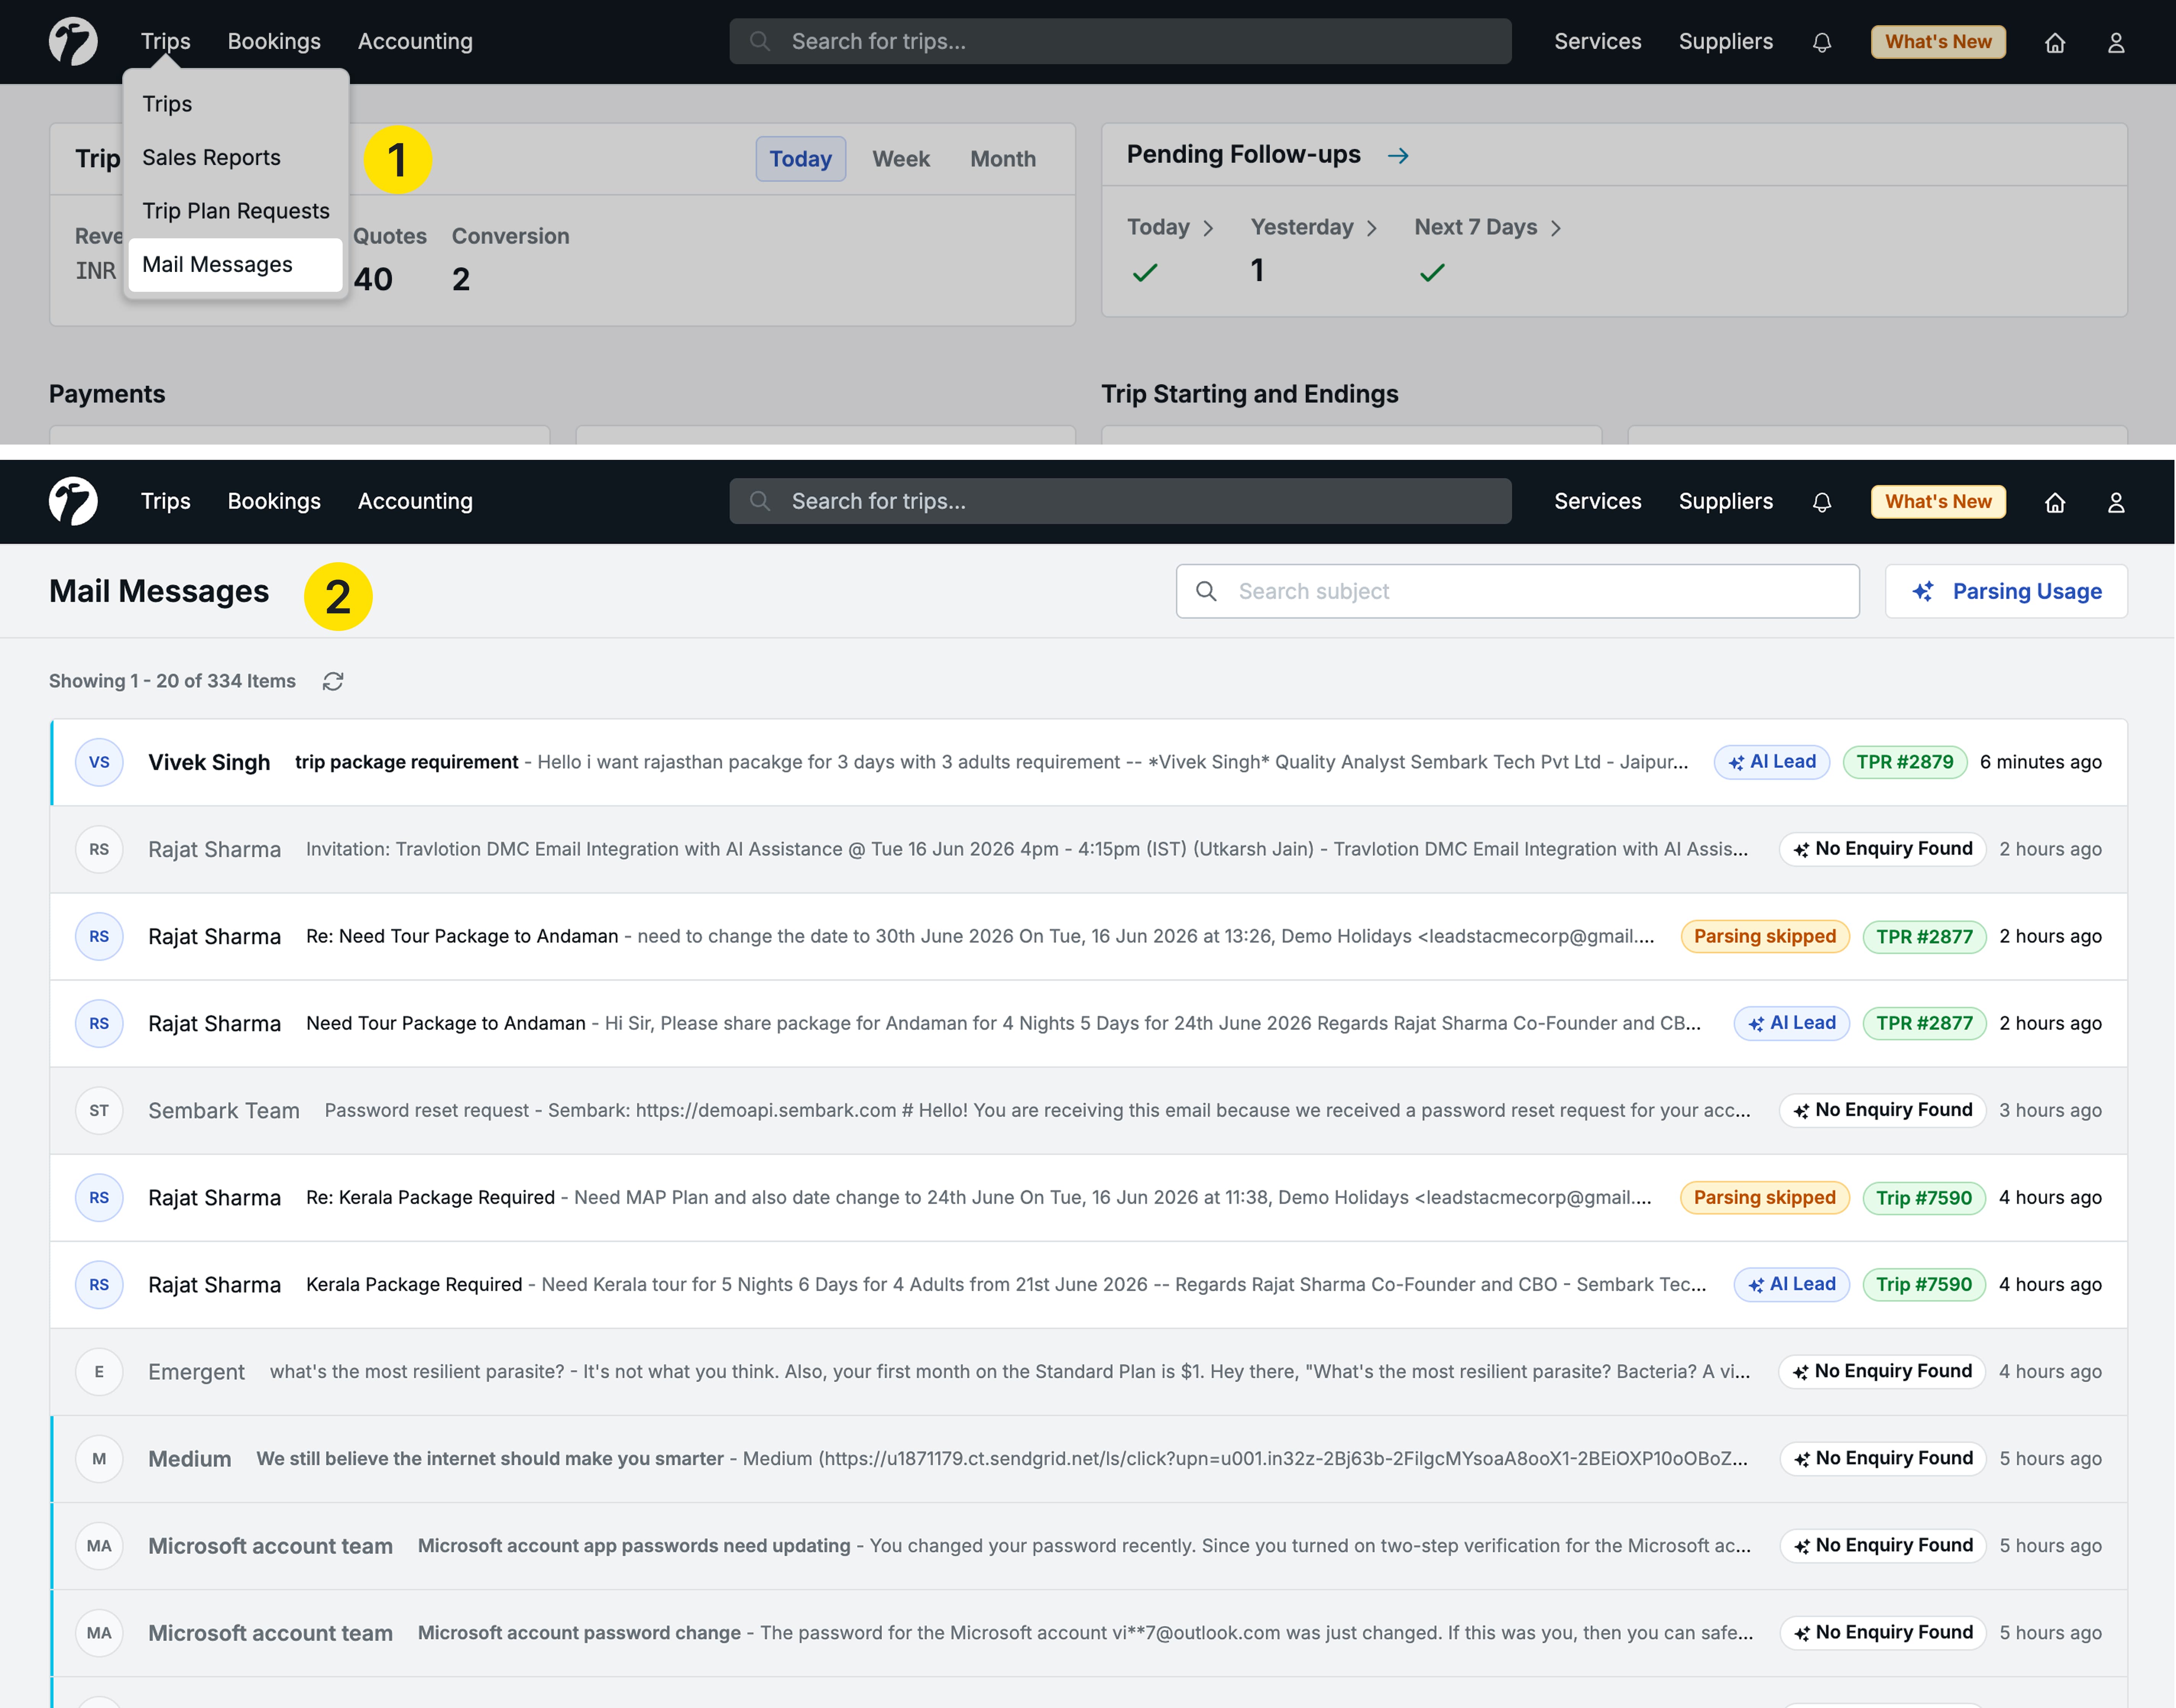Open Trip #7590 on Kerala Package Required row
2176x1708 pixels.
tap(1923, 1284)
